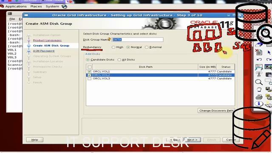Uncheck the ORCL:VOL2 disk checkbox
Image resolution: width=272 pixels, height=153 pixels.
click(89, 75)
